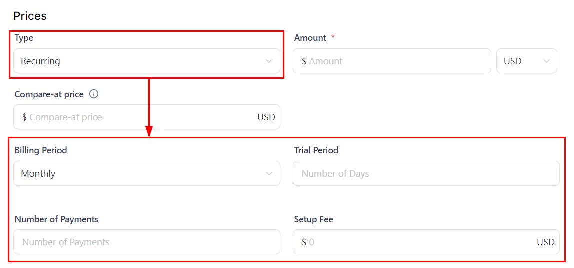This screenshot has height=268, width=574.
Task: Click the USD suffix in Compare-at price field
Action: (x=266, y=117)
